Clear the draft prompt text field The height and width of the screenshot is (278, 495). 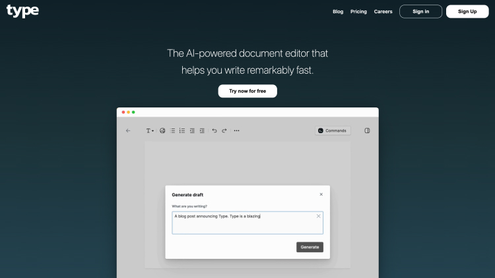click(x=318, y=216)
